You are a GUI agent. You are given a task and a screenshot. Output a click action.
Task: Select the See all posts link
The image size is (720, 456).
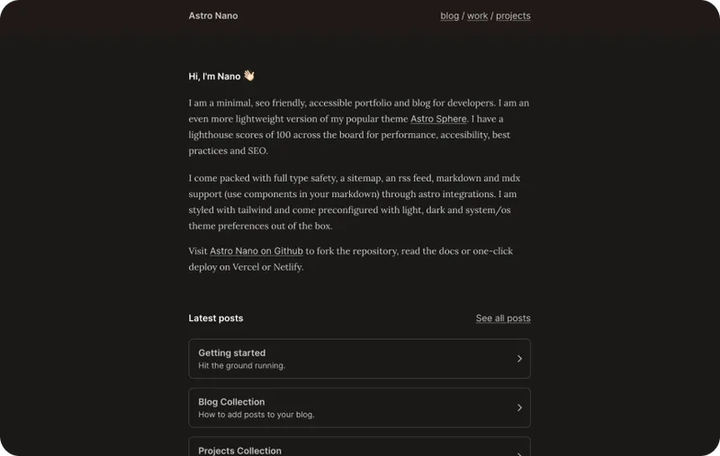503,318
